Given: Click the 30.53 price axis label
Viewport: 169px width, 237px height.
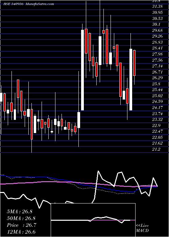Looking at the screenshot, I should coord(158,18).
